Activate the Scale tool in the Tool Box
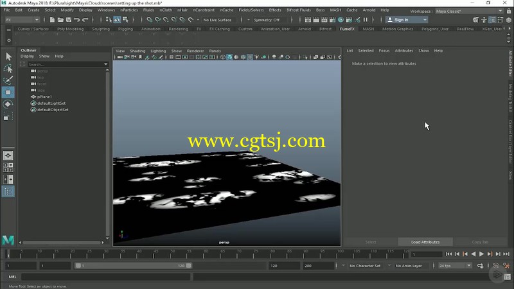 coord(8,116)
